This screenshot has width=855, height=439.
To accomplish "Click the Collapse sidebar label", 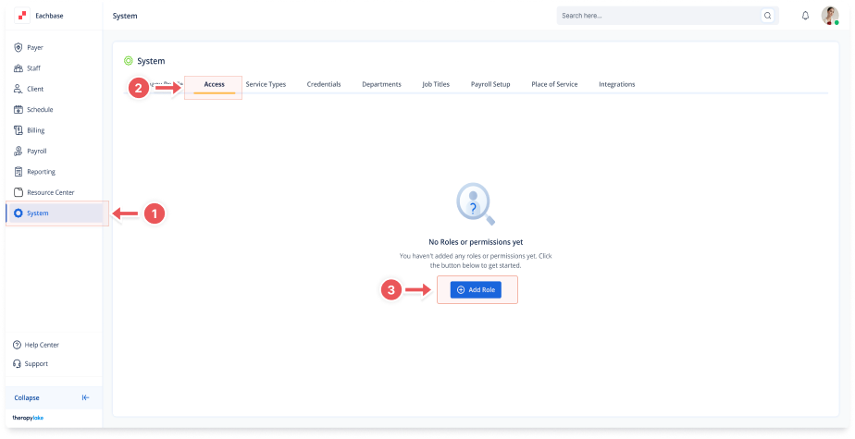I will 27,397.
